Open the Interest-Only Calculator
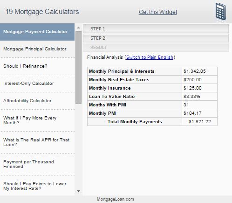232x203 pixels. (x=37, y=84)
